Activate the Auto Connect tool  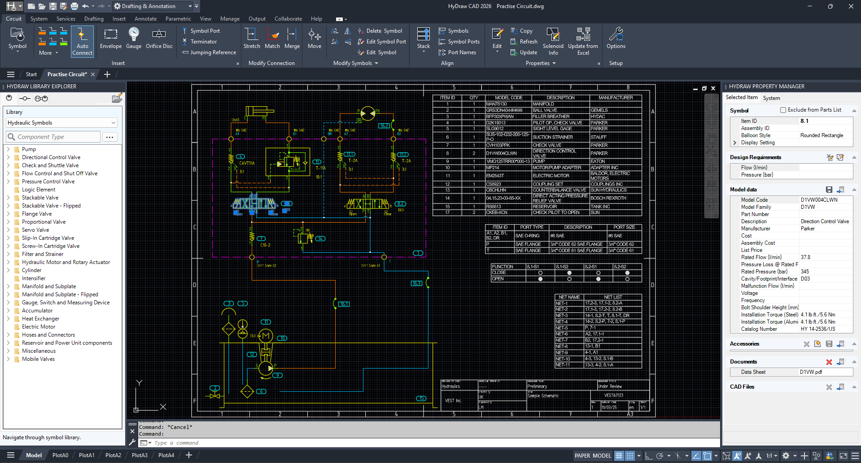[x=82, y=40]
